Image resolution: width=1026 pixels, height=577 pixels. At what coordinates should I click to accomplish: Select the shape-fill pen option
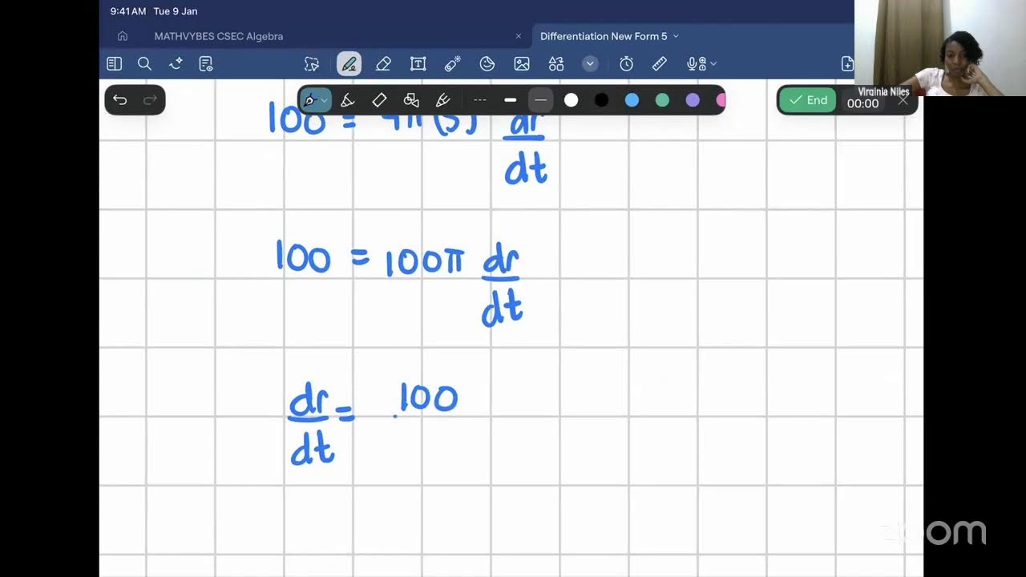(x=411, y=100)
